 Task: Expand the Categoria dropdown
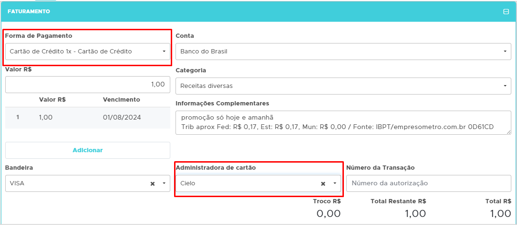click(x=343, y=86)
